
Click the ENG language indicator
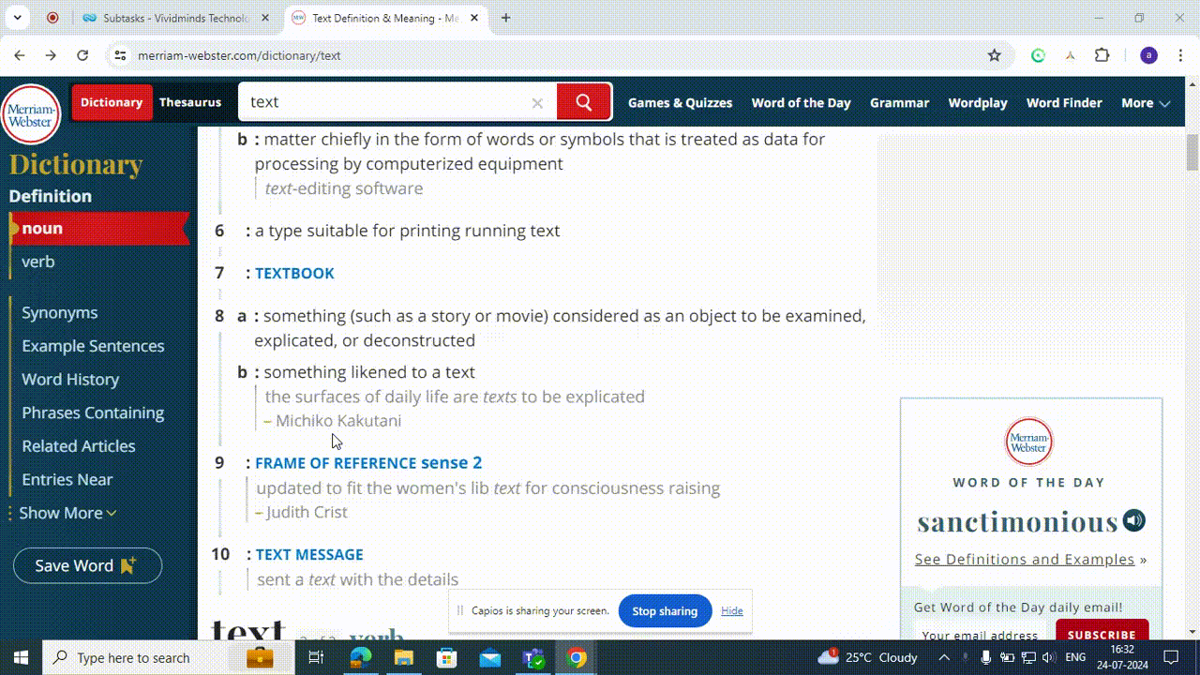(x=1075, y=657)
